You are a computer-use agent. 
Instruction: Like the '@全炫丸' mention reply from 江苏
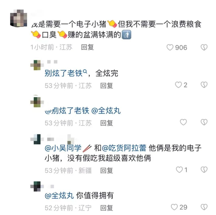click(183, 122)
